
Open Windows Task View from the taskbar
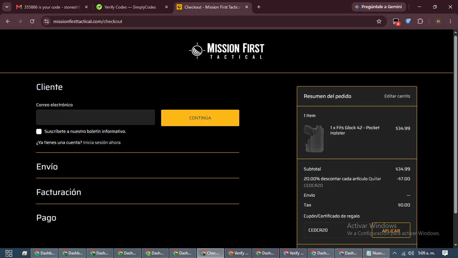(x=9, y=253)
